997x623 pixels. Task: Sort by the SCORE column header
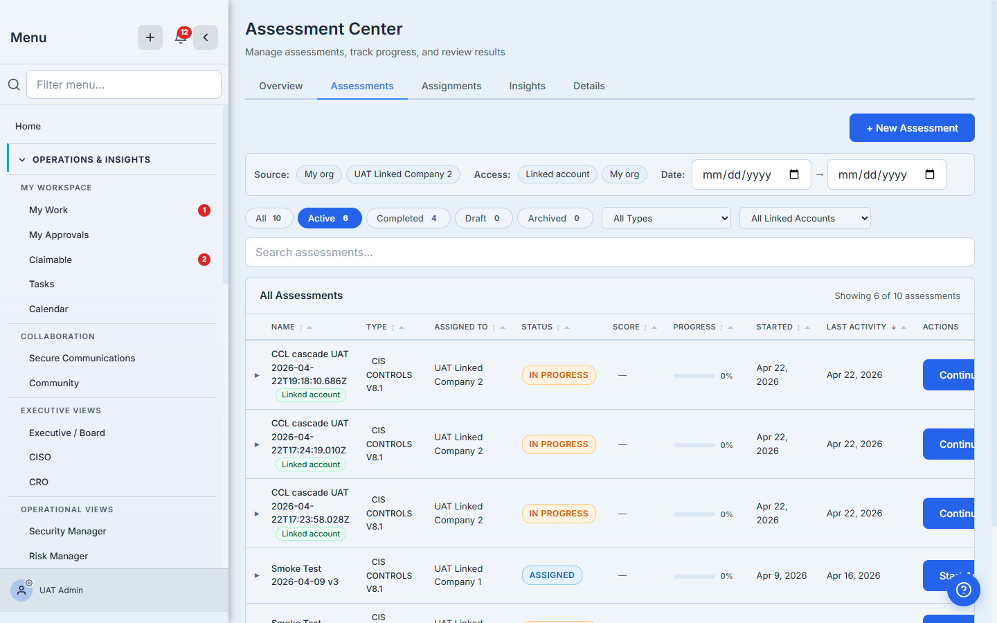pyautogui.click(x=634, y=327)
